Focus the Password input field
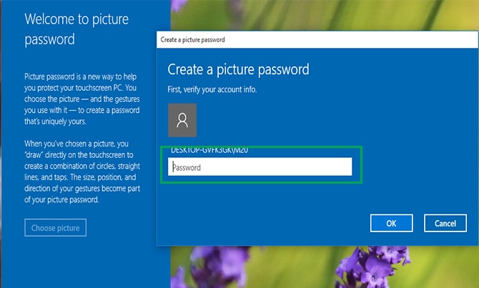Viewport: 479px width, 288px height. [260, 167]
